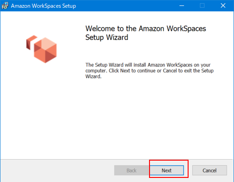
Task: Minimize the Amazon WorkSpaces Setup window
Action: click(x=182, y=6)
